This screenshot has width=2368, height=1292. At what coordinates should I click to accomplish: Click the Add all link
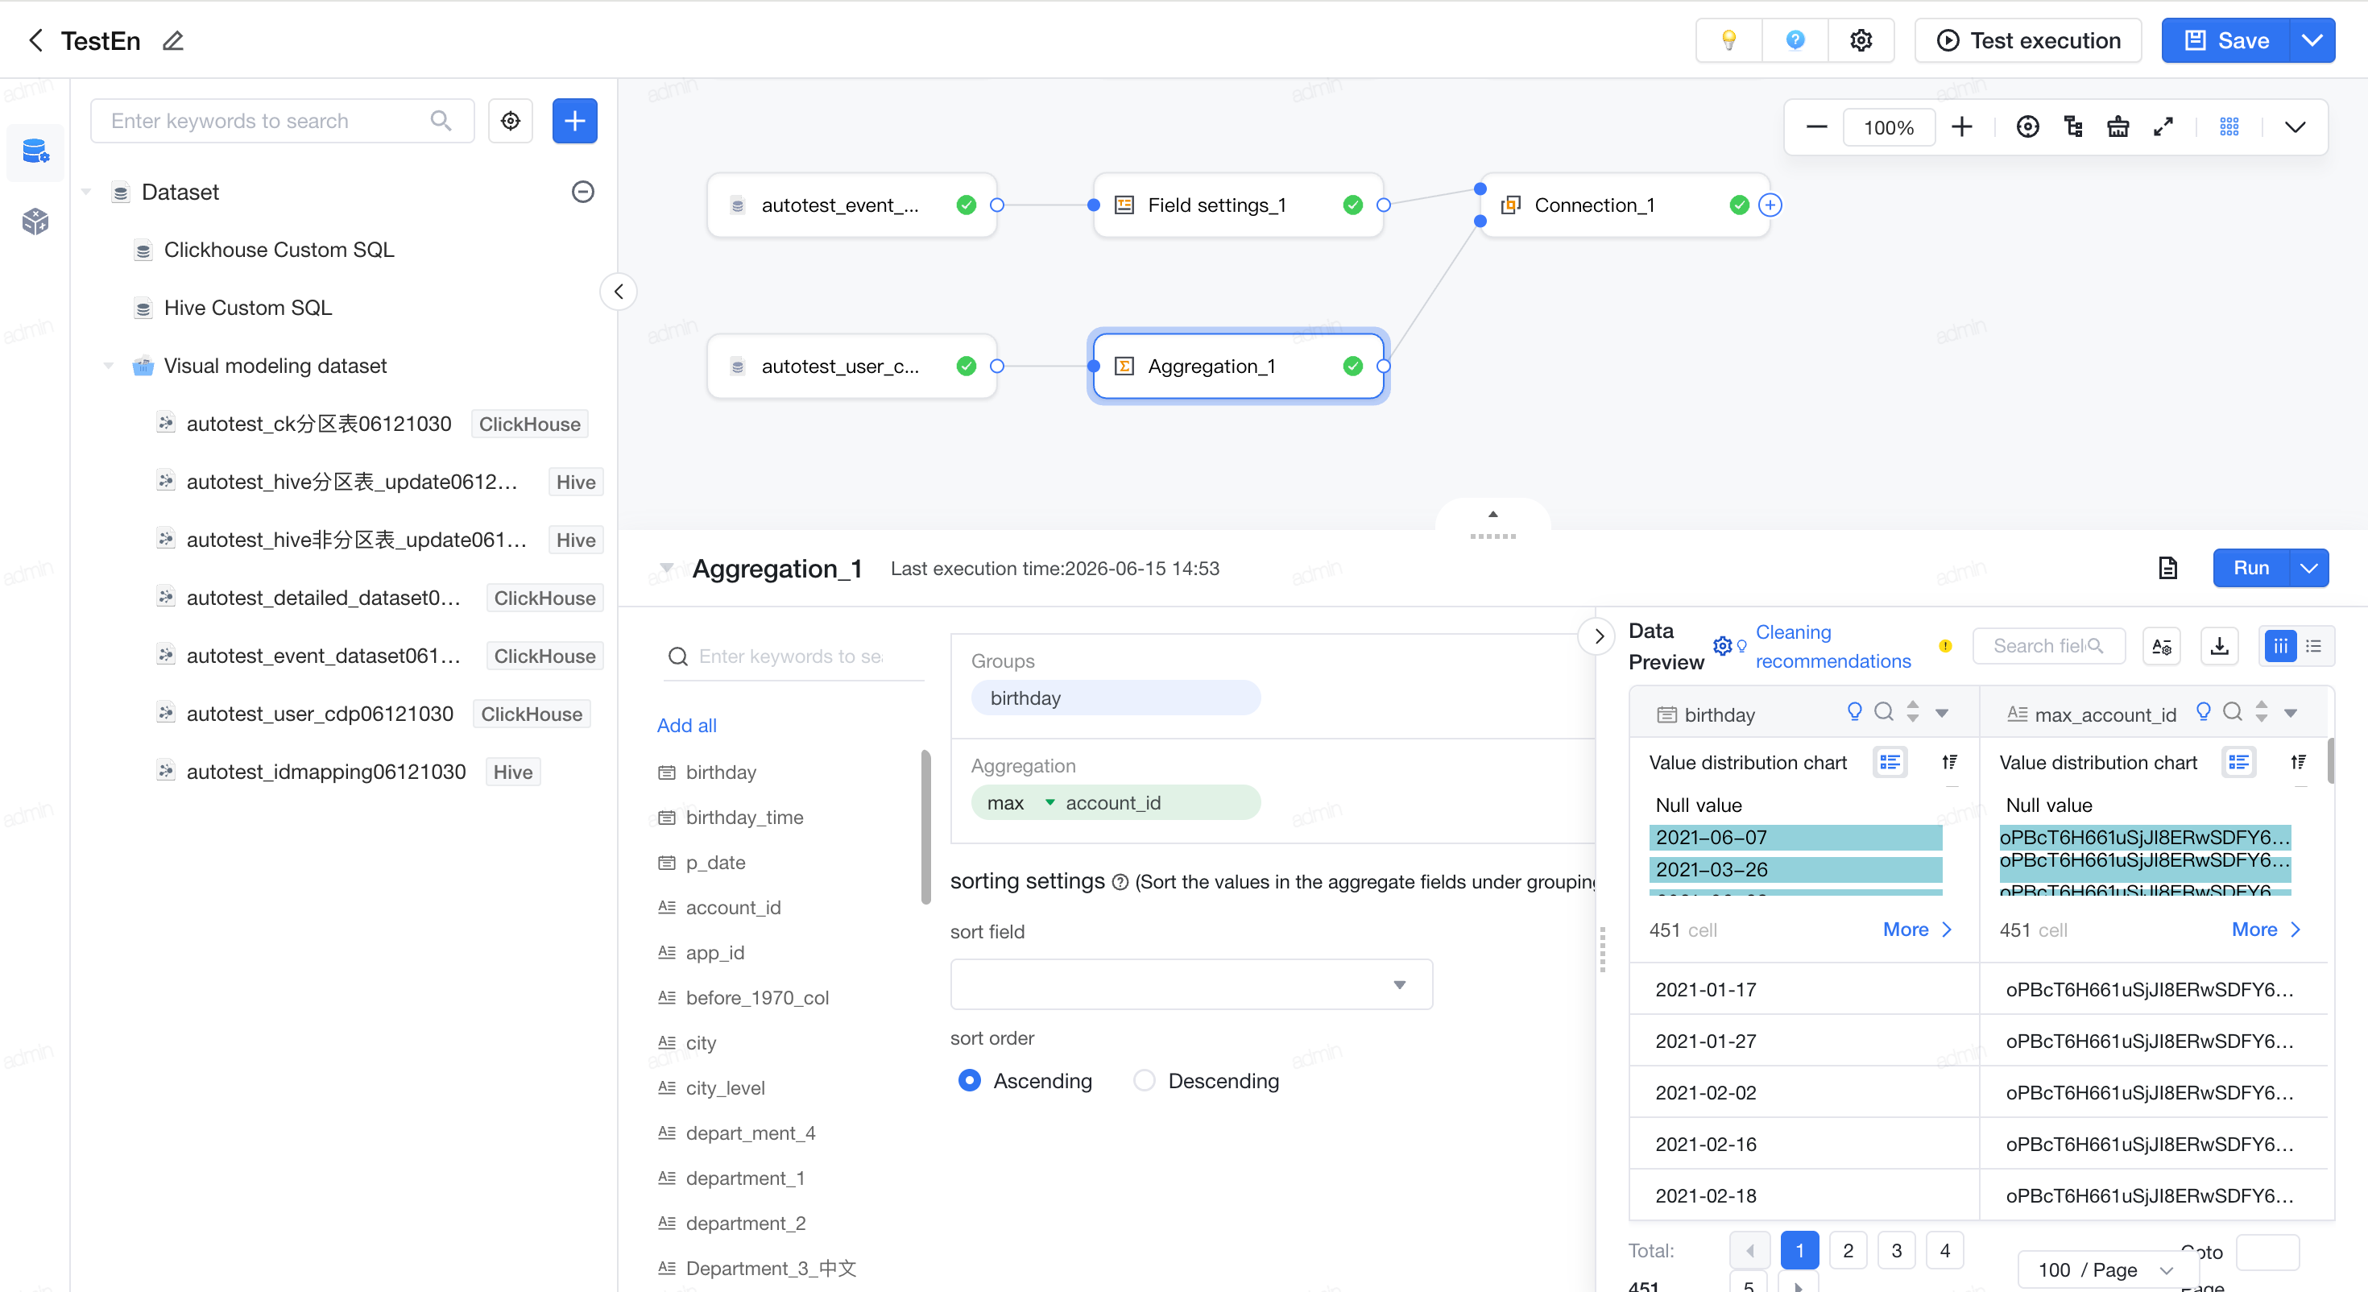tap(685, 725)
